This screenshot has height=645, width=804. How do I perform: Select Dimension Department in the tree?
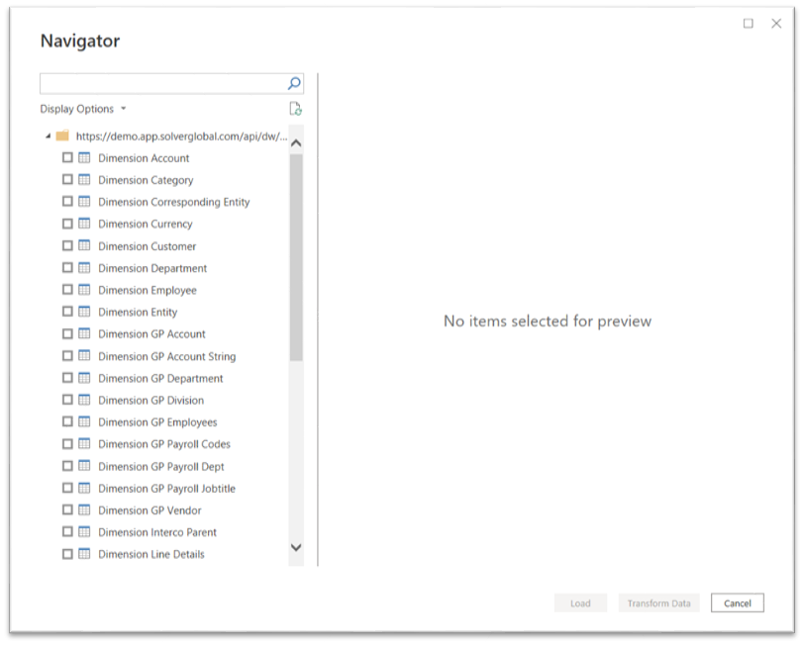tap(152, 268)
